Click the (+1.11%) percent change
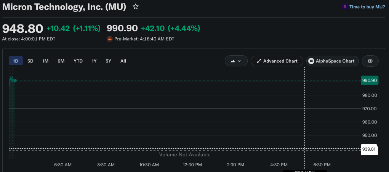The height and width of the screenshot is (172, 389). point(87,29)
